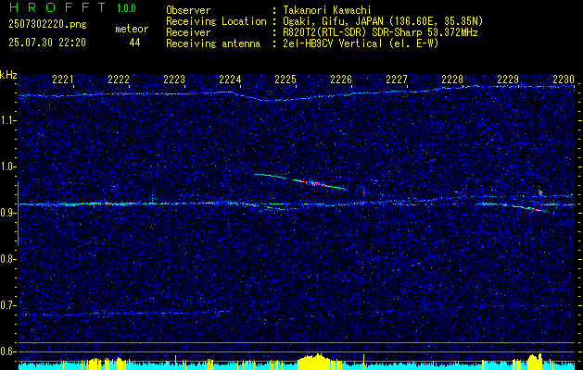
Task: Click the 2223 time marker
Action: click(174, 80)
